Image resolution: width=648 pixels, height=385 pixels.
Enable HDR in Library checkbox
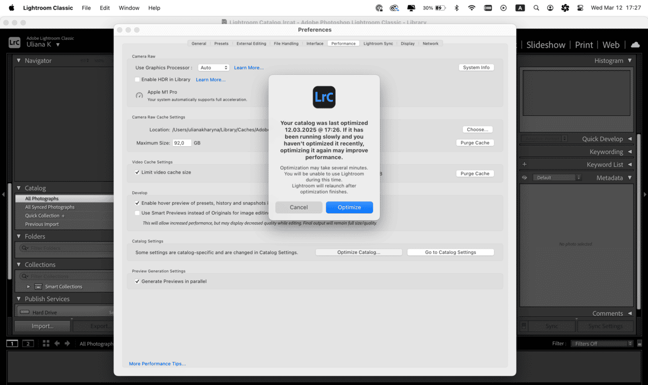[x=137, y=80]
